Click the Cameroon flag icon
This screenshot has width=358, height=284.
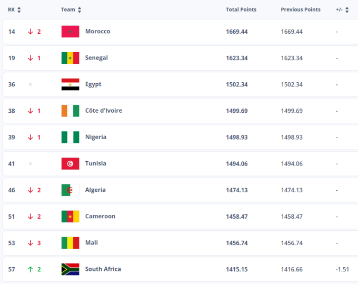tap(70, 216)
